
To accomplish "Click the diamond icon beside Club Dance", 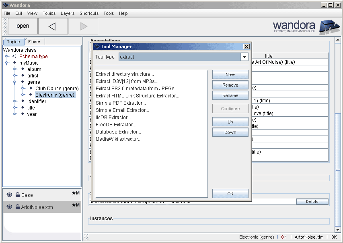I will pos(31,88).
